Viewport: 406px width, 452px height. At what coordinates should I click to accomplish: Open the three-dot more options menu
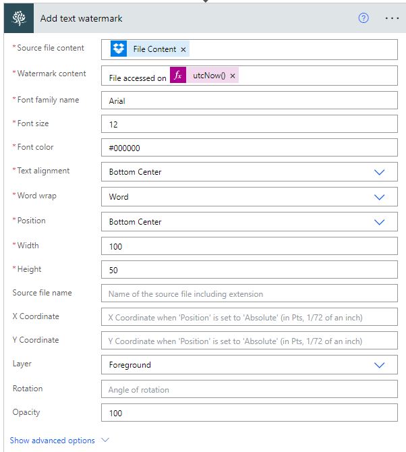(x=392, y=18)
